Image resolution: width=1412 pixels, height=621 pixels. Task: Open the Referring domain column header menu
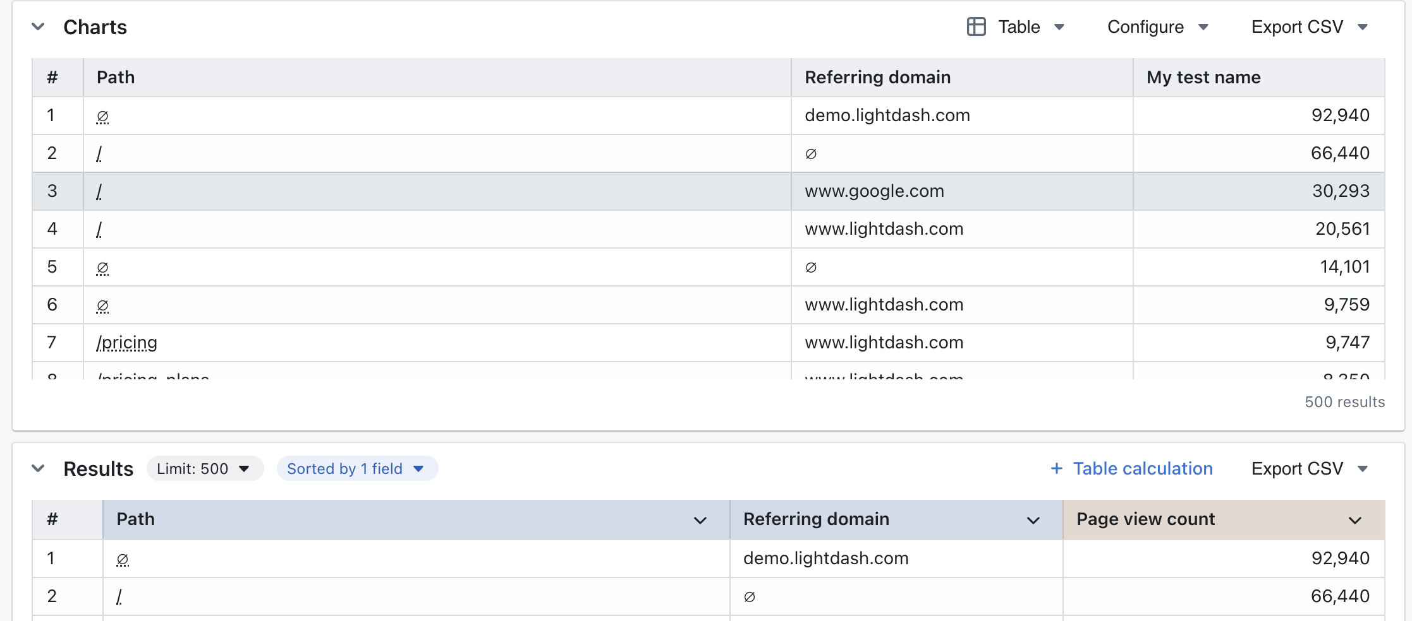point(1033,520)
